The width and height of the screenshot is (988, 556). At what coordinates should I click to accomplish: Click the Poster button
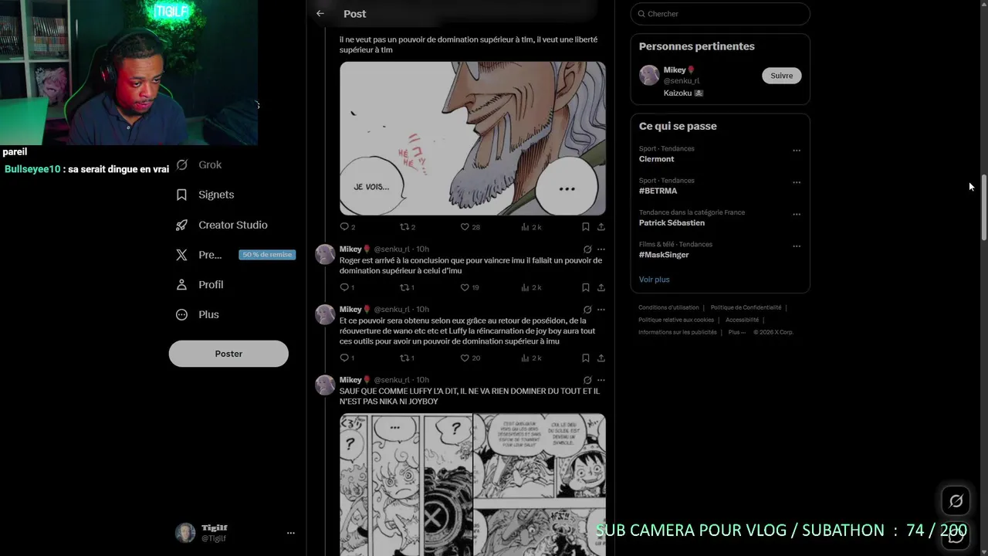click(228, 354)
